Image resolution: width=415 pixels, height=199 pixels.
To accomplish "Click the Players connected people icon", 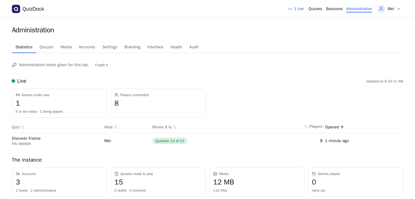I will pos(116,95).
